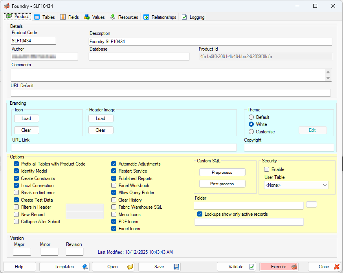Uncheck Lookups show only active records

tap(200, 214)
